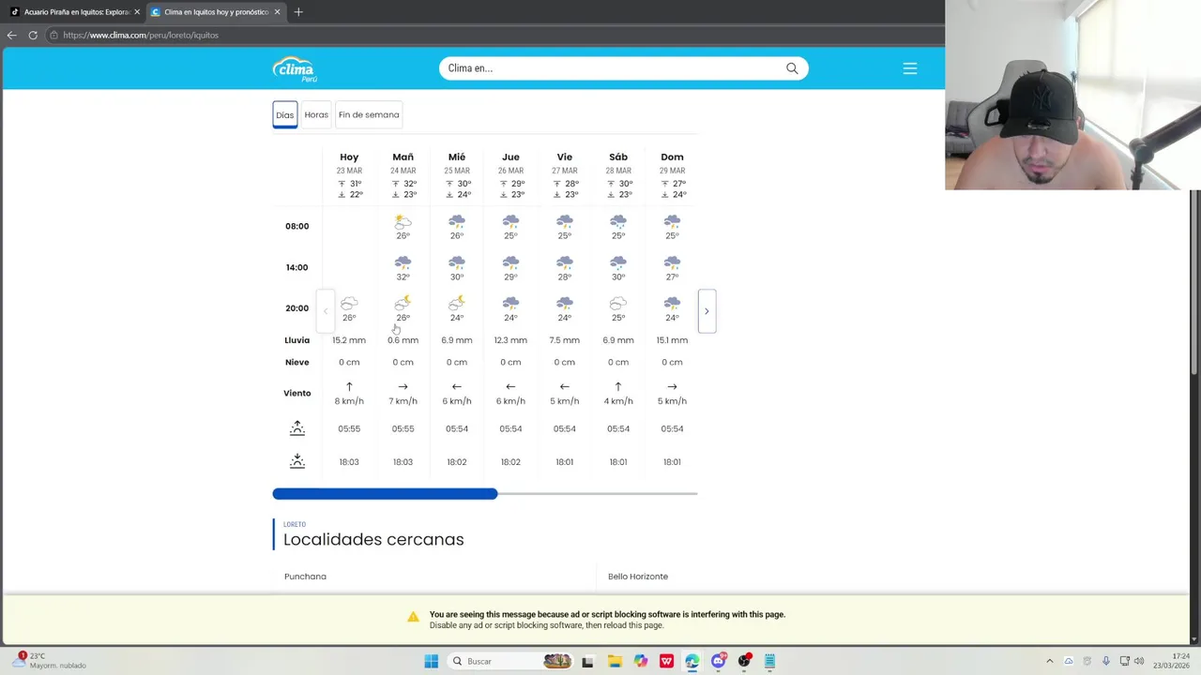Click the address bar URL
This screenshot has width=1201, height=675.
[x=141, y=35]
